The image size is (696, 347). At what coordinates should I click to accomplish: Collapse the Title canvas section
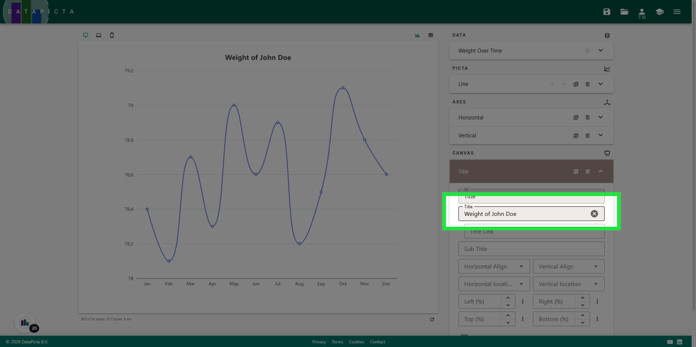coord(600,171)
